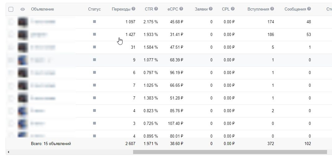The width and height of the screenshot is (332, 163).
Task: Click status square in row with 96.19 ₽ eCPC
Action: pyautogui.click(x=94, y=72)
